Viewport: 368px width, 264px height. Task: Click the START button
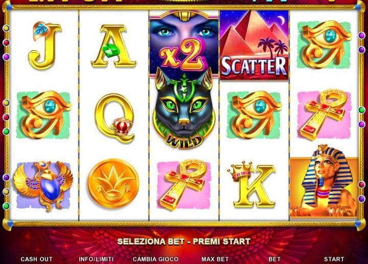[x=334, y=259]
